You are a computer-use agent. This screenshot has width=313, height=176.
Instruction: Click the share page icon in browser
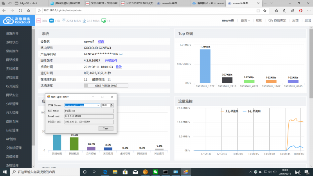[x=292, y=11]
